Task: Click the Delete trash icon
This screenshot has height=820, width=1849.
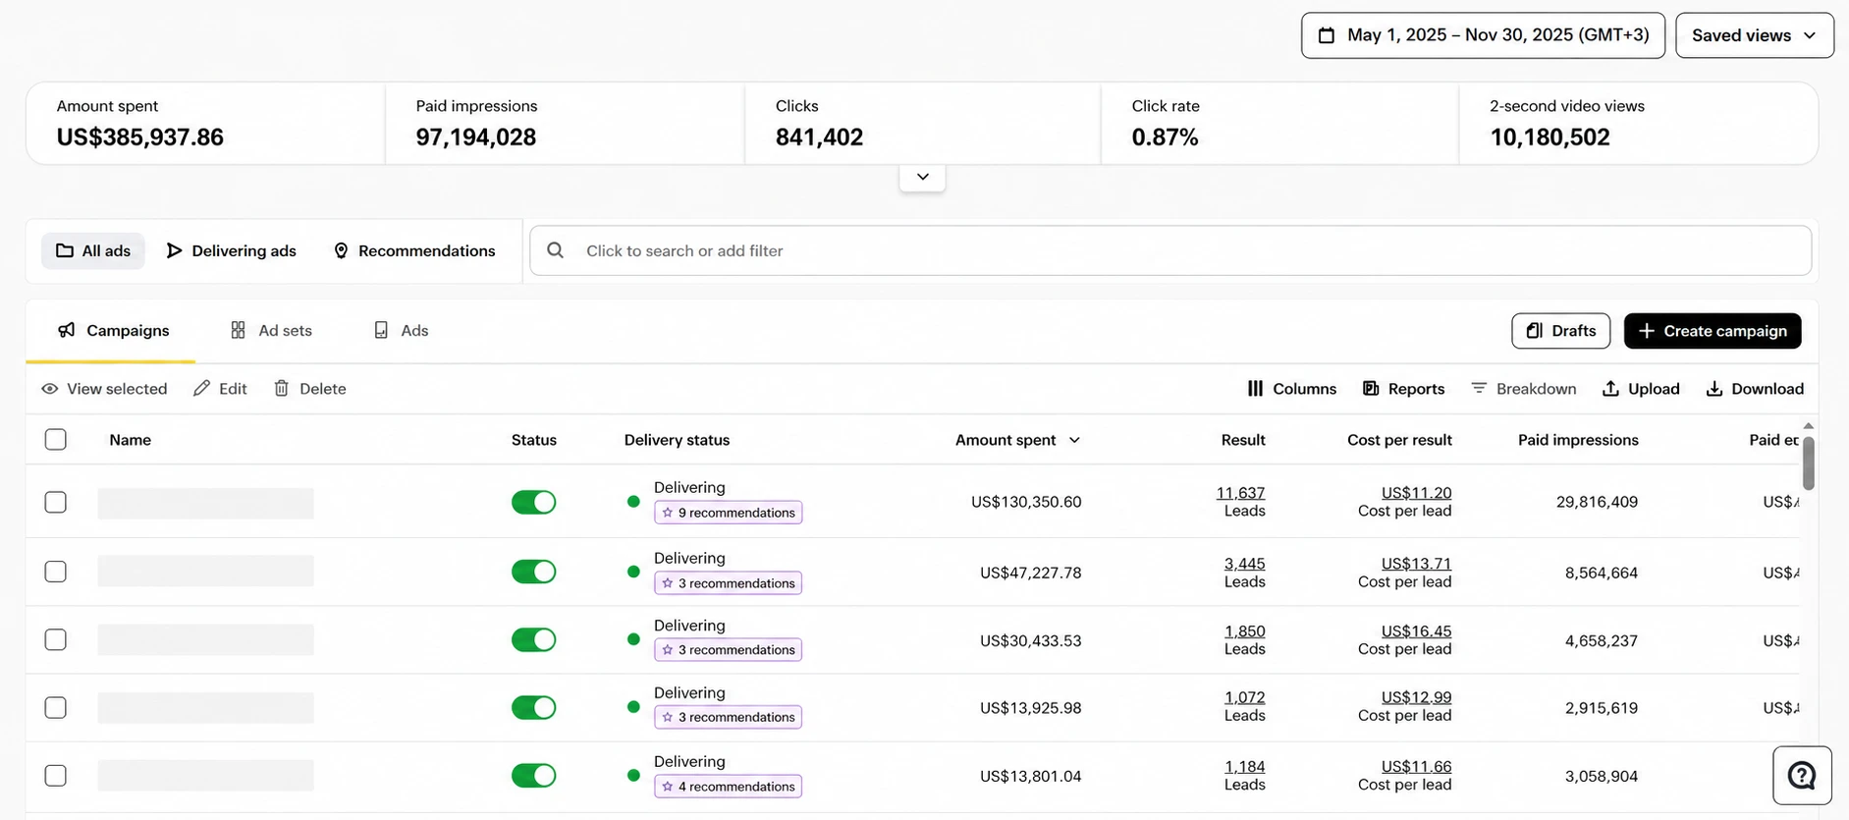Action: pos(282,389)
